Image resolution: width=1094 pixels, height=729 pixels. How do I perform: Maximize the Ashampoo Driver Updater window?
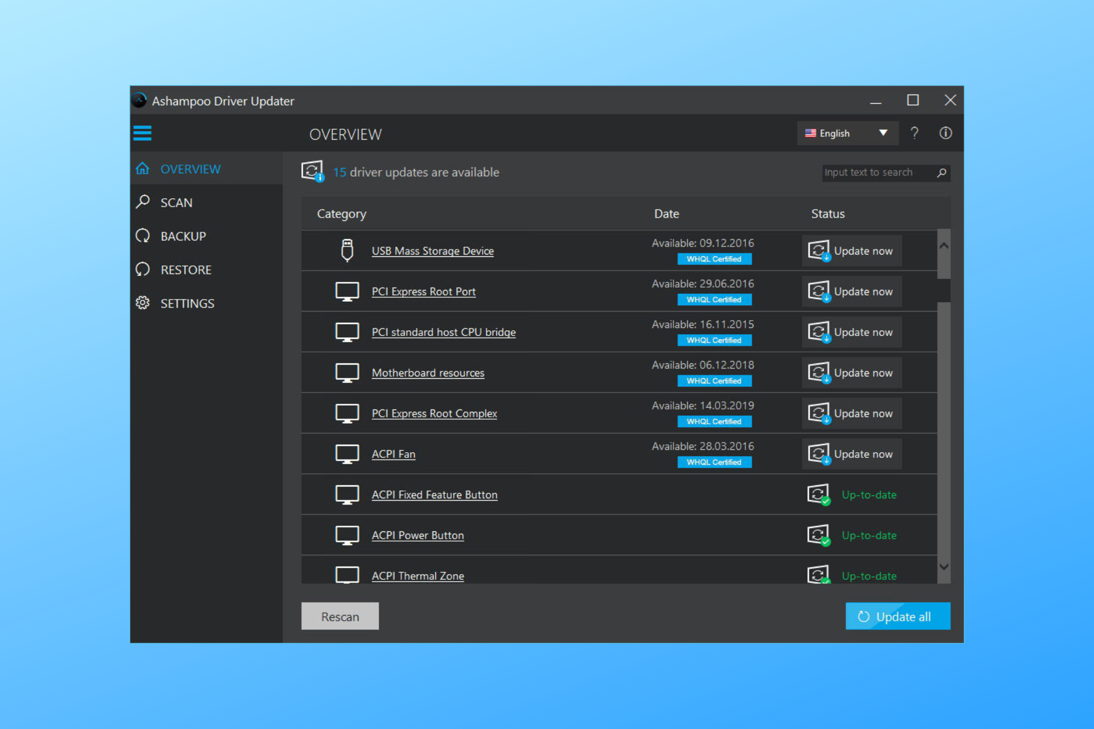[913, 101]
